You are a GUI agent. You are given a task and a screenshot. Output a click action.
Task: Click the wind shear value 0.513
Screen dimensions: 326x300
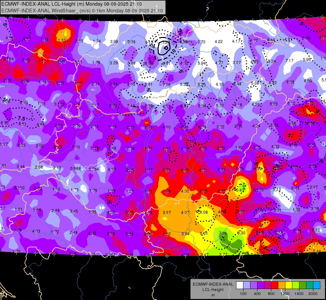pyautogui.click(x=60, y=104)
